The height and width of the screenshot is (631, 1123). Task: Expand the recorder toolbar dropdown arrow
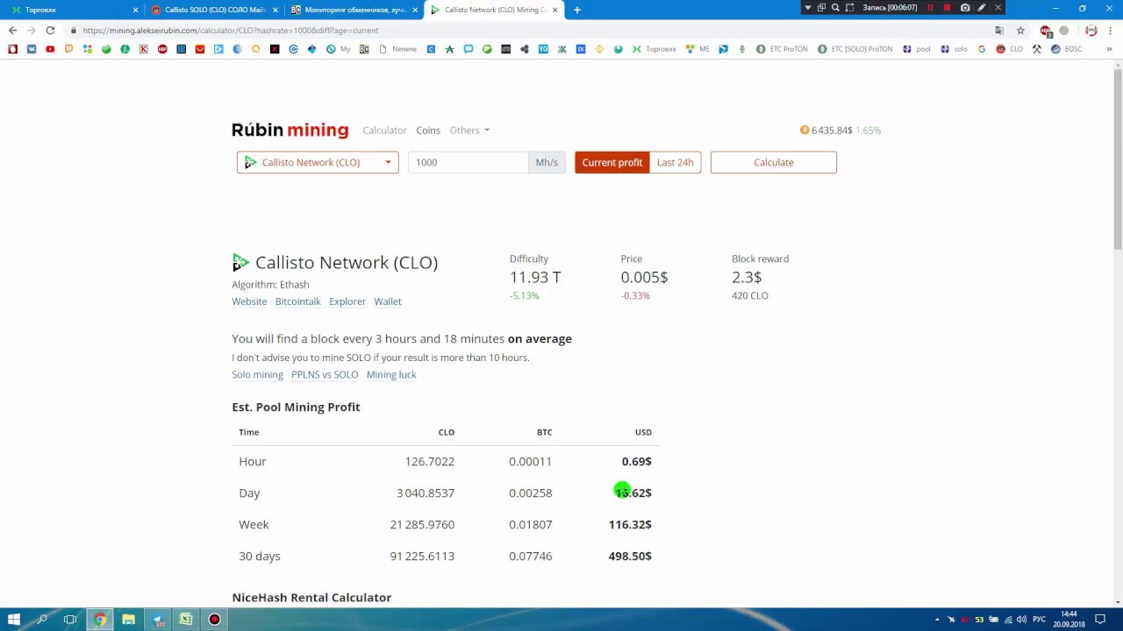click(x=807, y=8)
